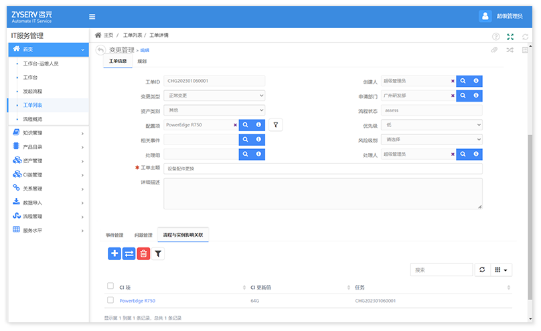Toggle fullscreen with the green expand icon

[x=510, y=37]
